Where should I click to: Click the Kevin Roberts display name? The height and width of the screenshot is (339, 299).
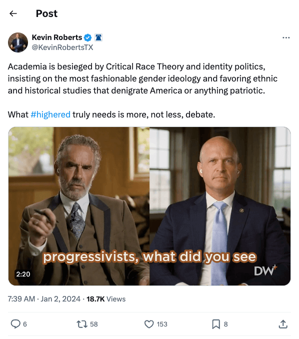point(57,37)
